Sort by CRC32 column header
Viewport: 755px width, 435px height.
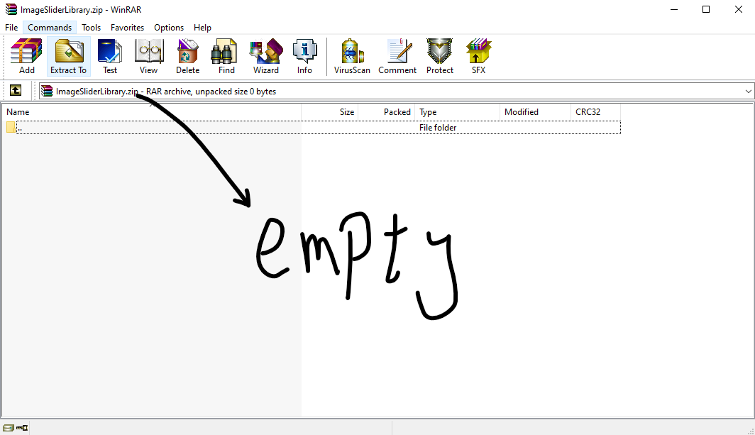[x=595, y=111]
